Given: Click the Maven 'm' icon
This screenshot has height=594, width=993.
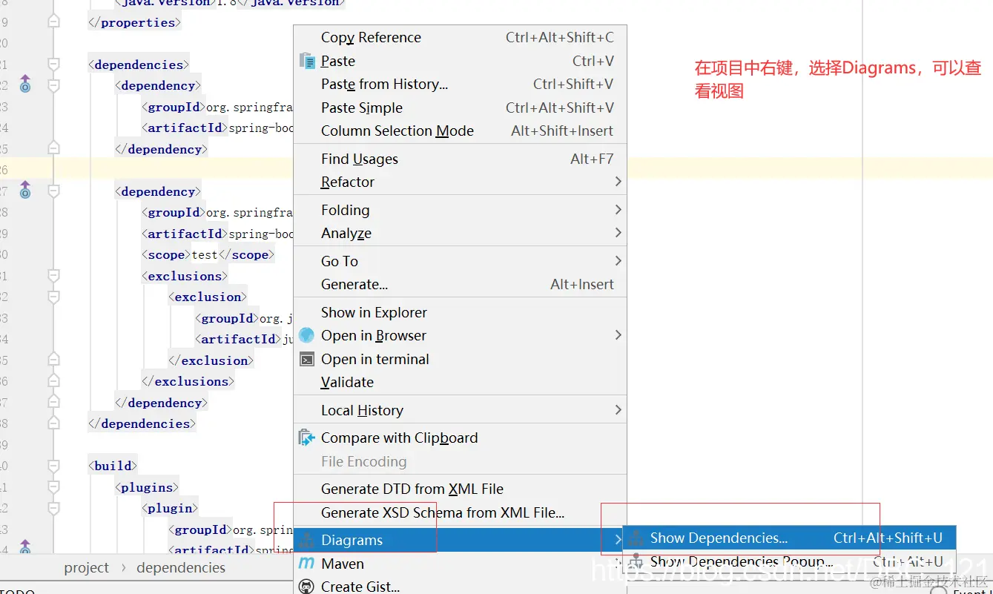Looking at the screenshot, I should pyautogui.click(x=306, y=564).
